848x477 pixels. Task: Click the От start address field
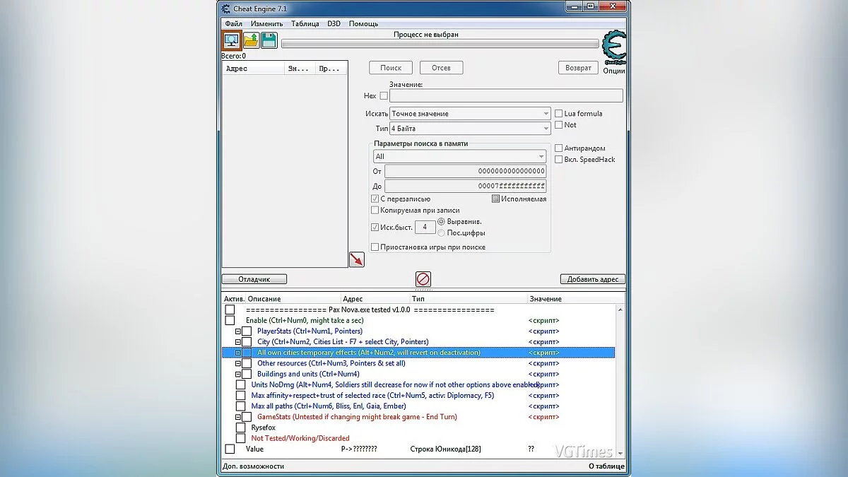pos(465,171)
